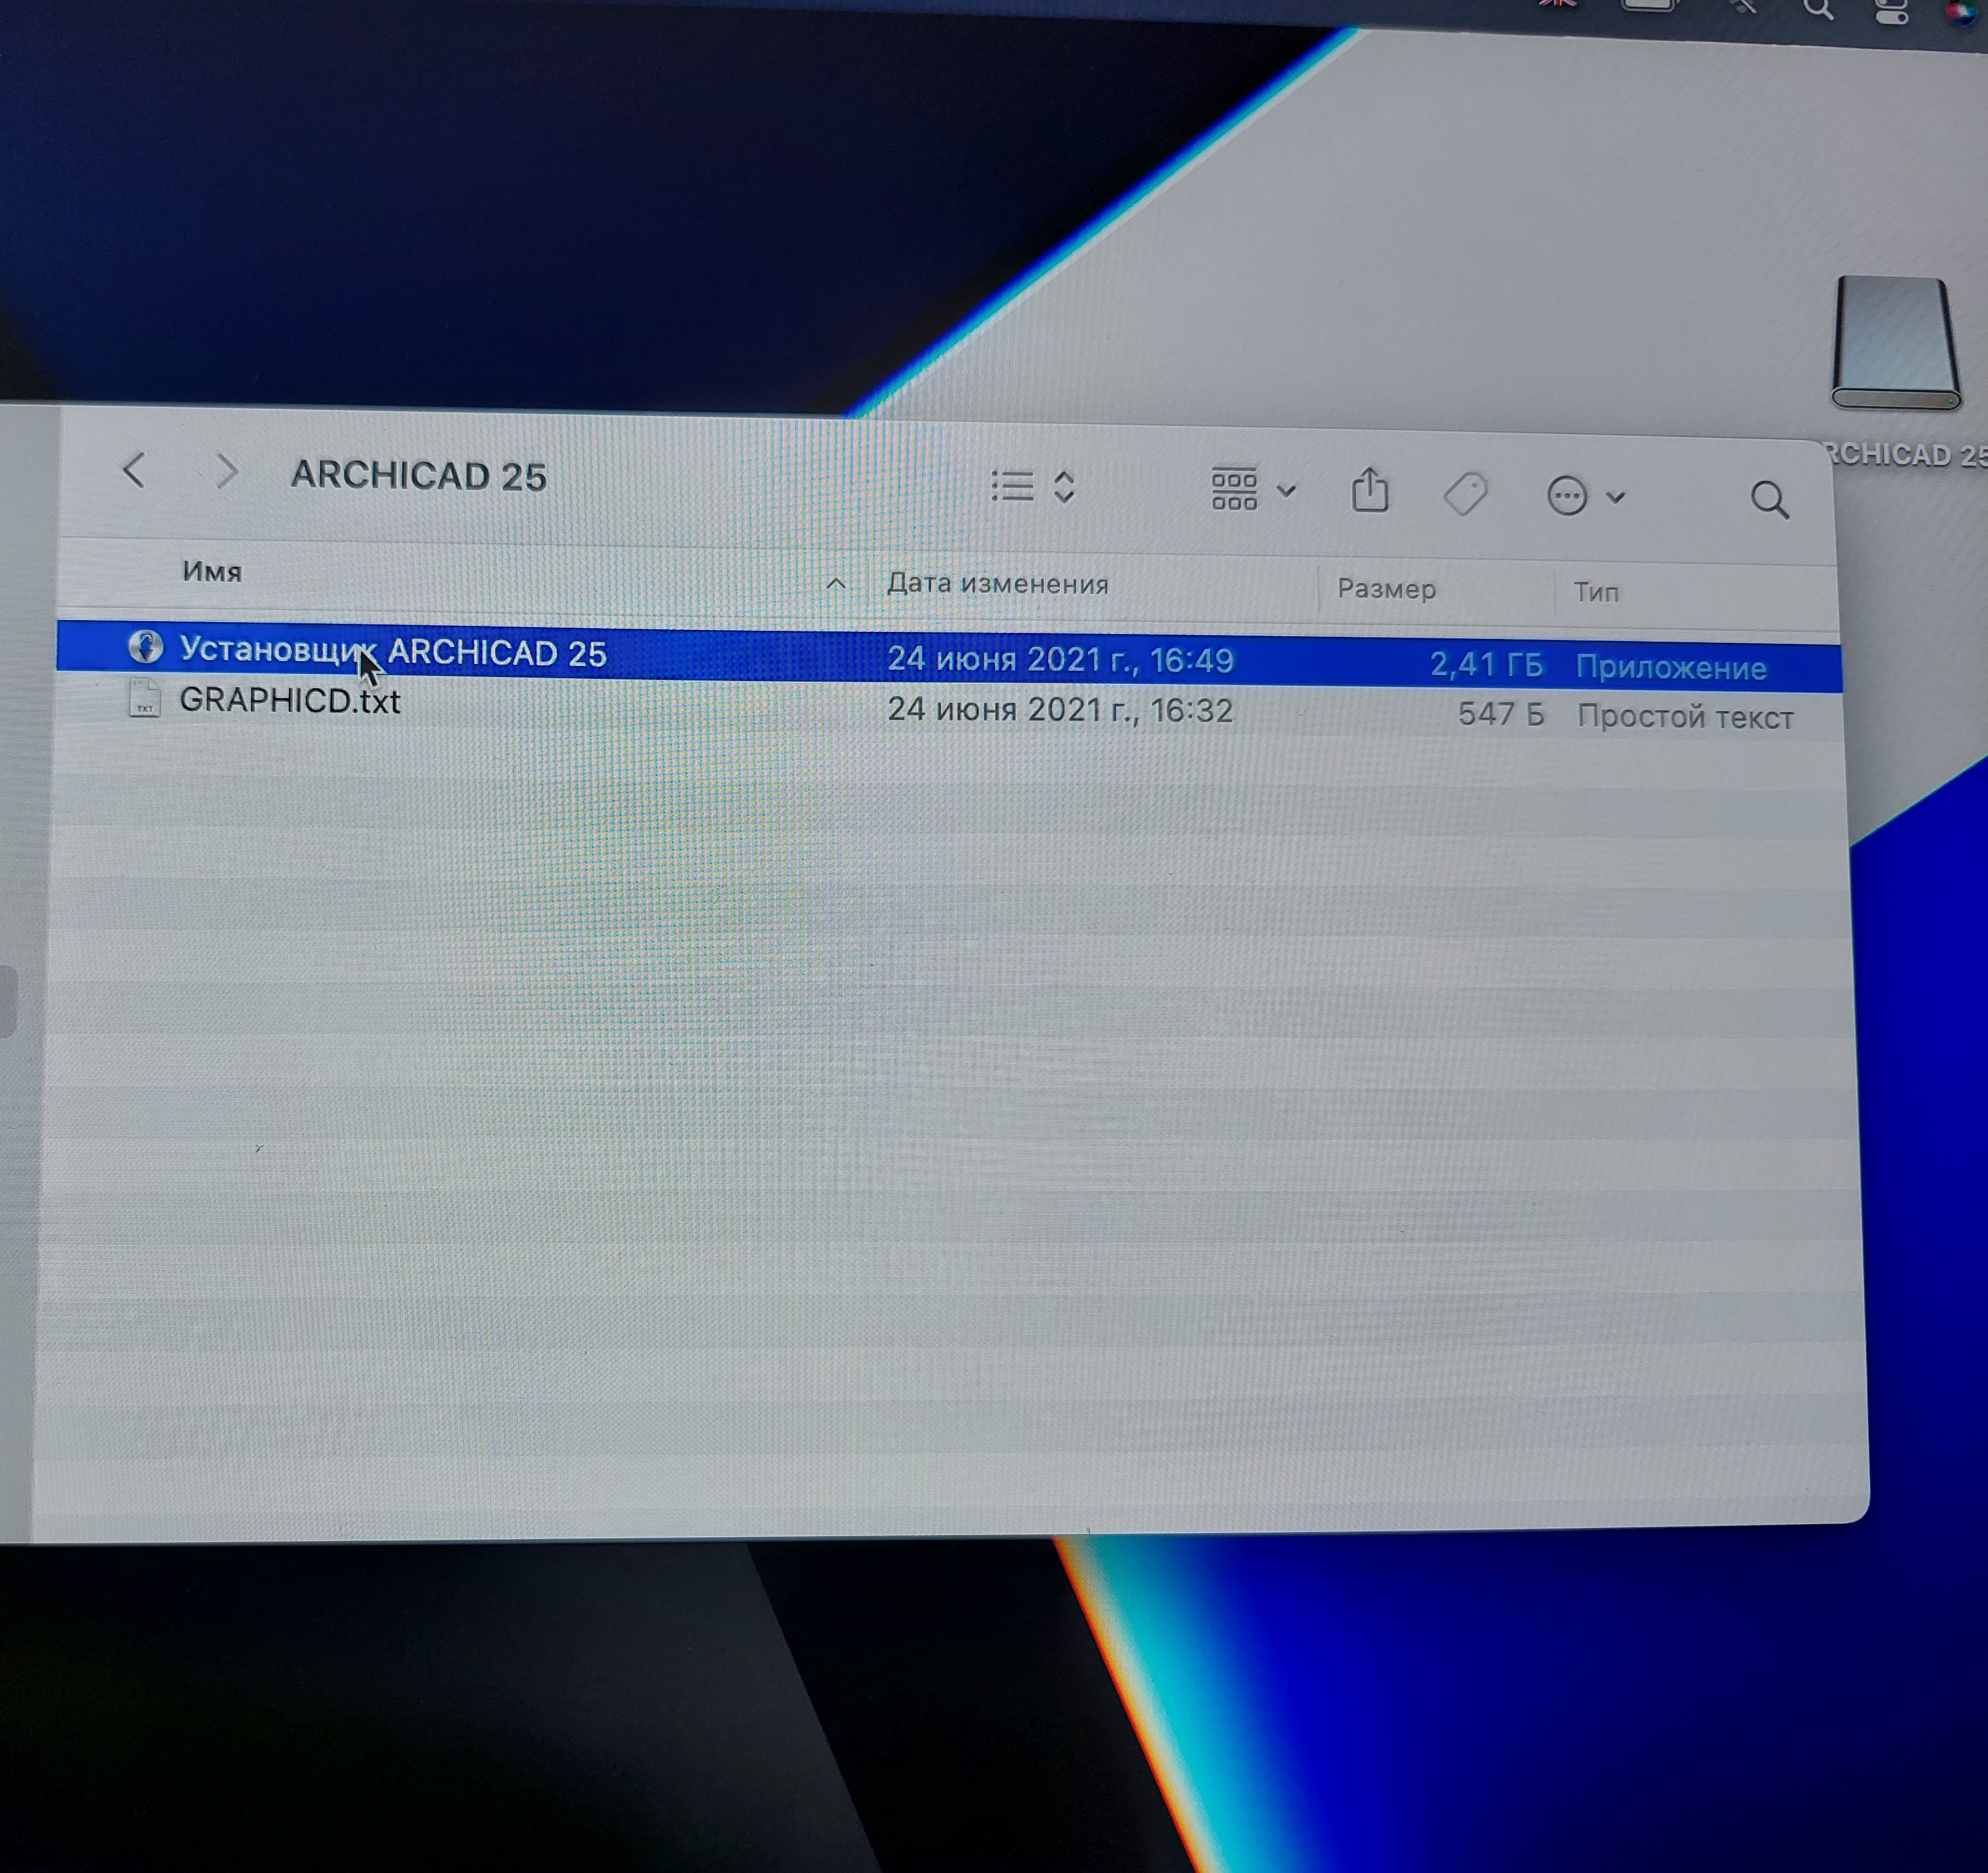
Task: Click the 547 Б size cell
Action: [x=1500, y=713]
